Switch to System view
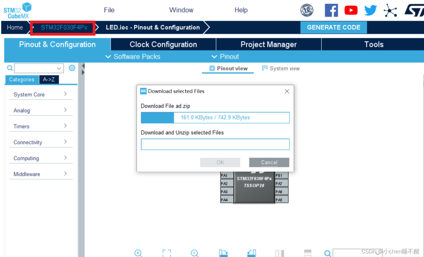The width and height of the screenshot is (424, 257). (280, 69)
